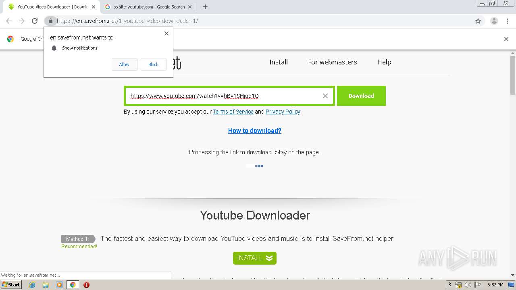This screenshot has height=290, width=516.
Task: Click the Youtube Downloader heading
Action: pyautogui.click(x=255, y=215)
